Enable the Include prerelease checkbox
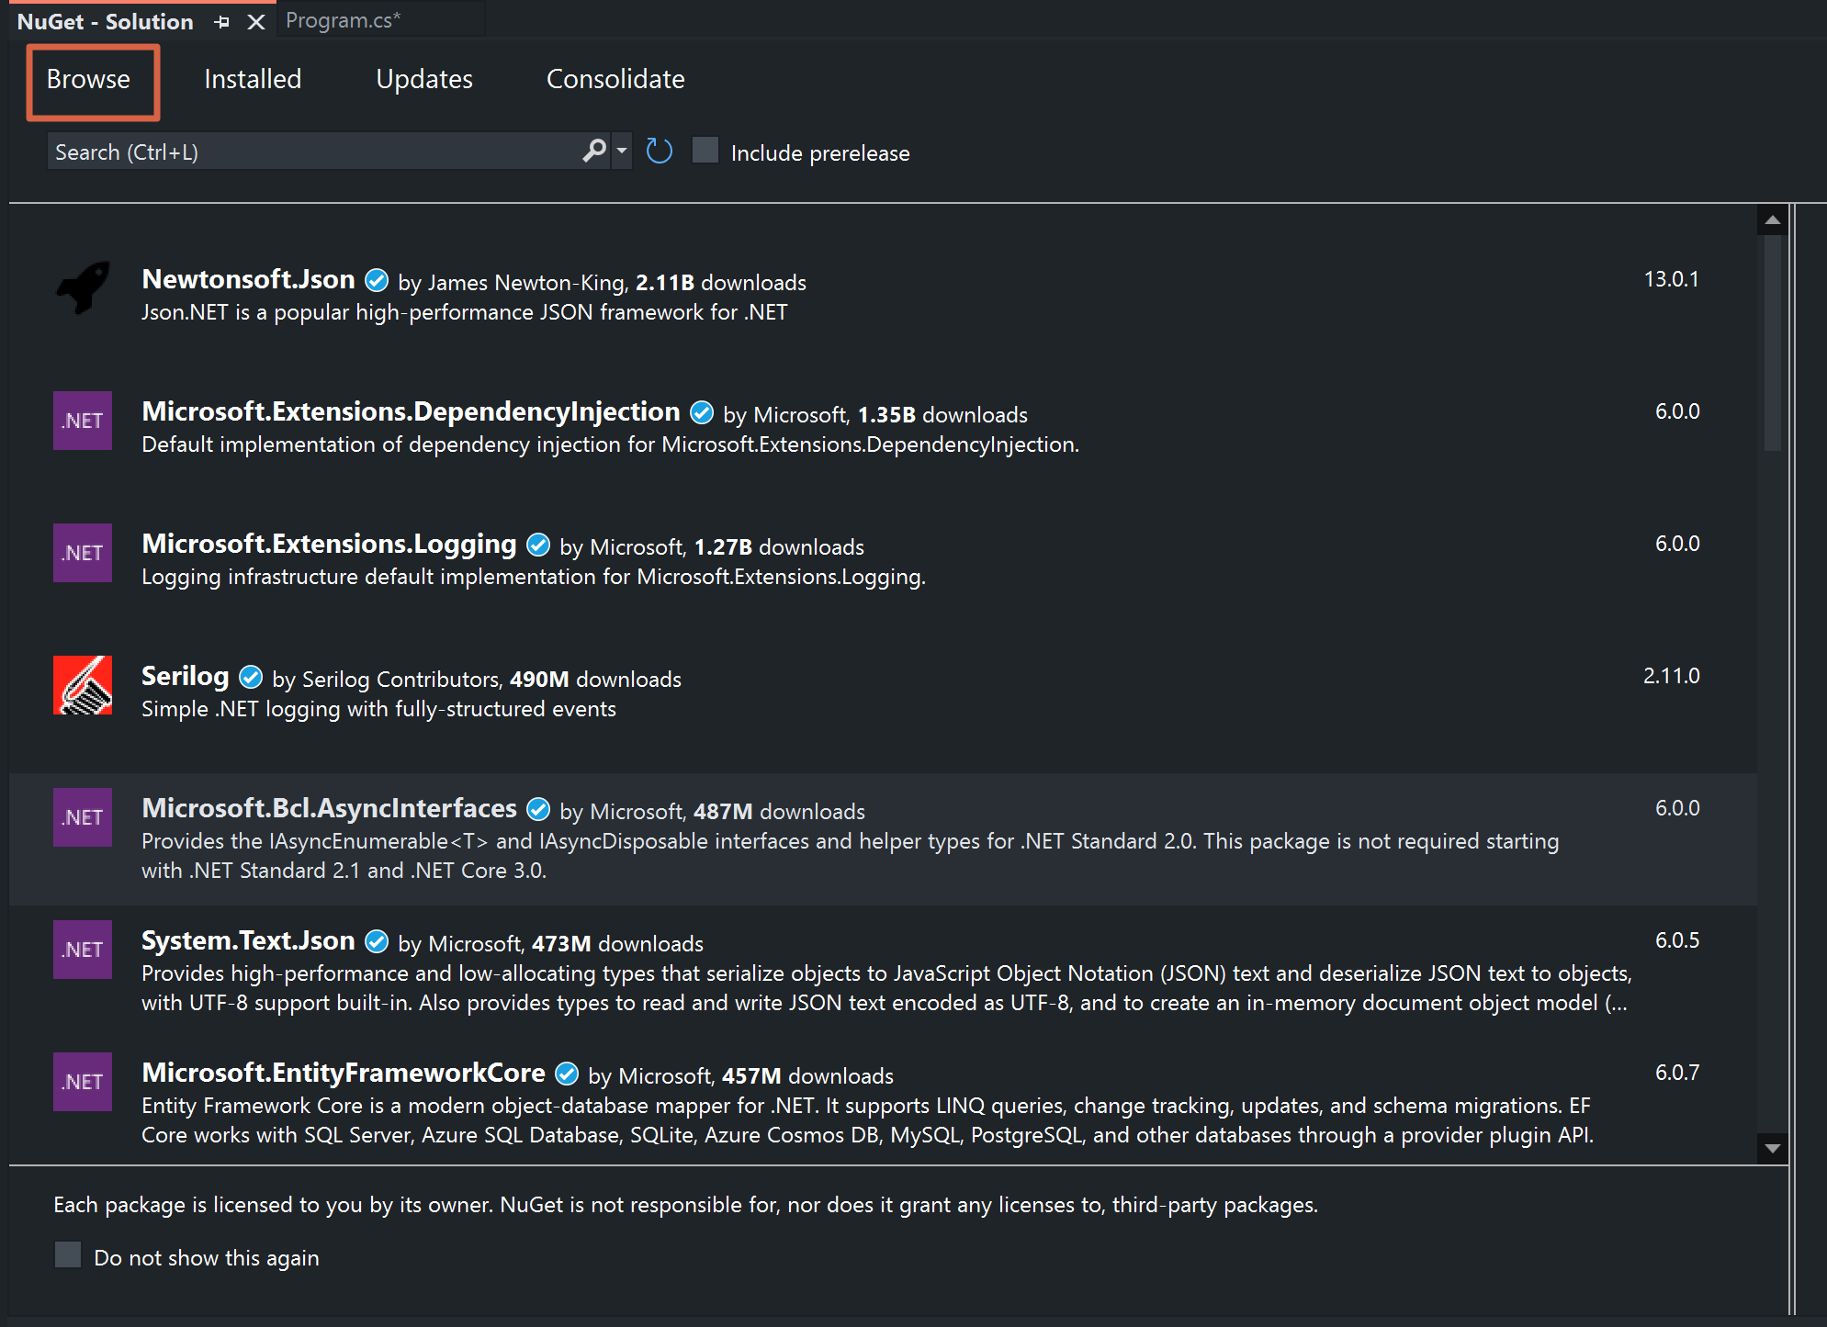Viewport: 1827px width, 1327px height. coord(705,151)
